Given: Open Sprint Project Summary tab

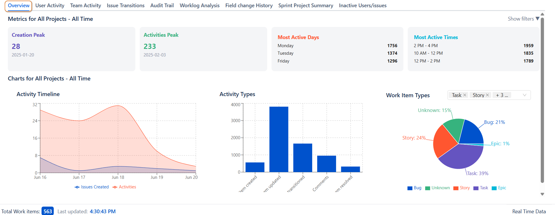Looking at the screenshot, I should tap(306, 5).
